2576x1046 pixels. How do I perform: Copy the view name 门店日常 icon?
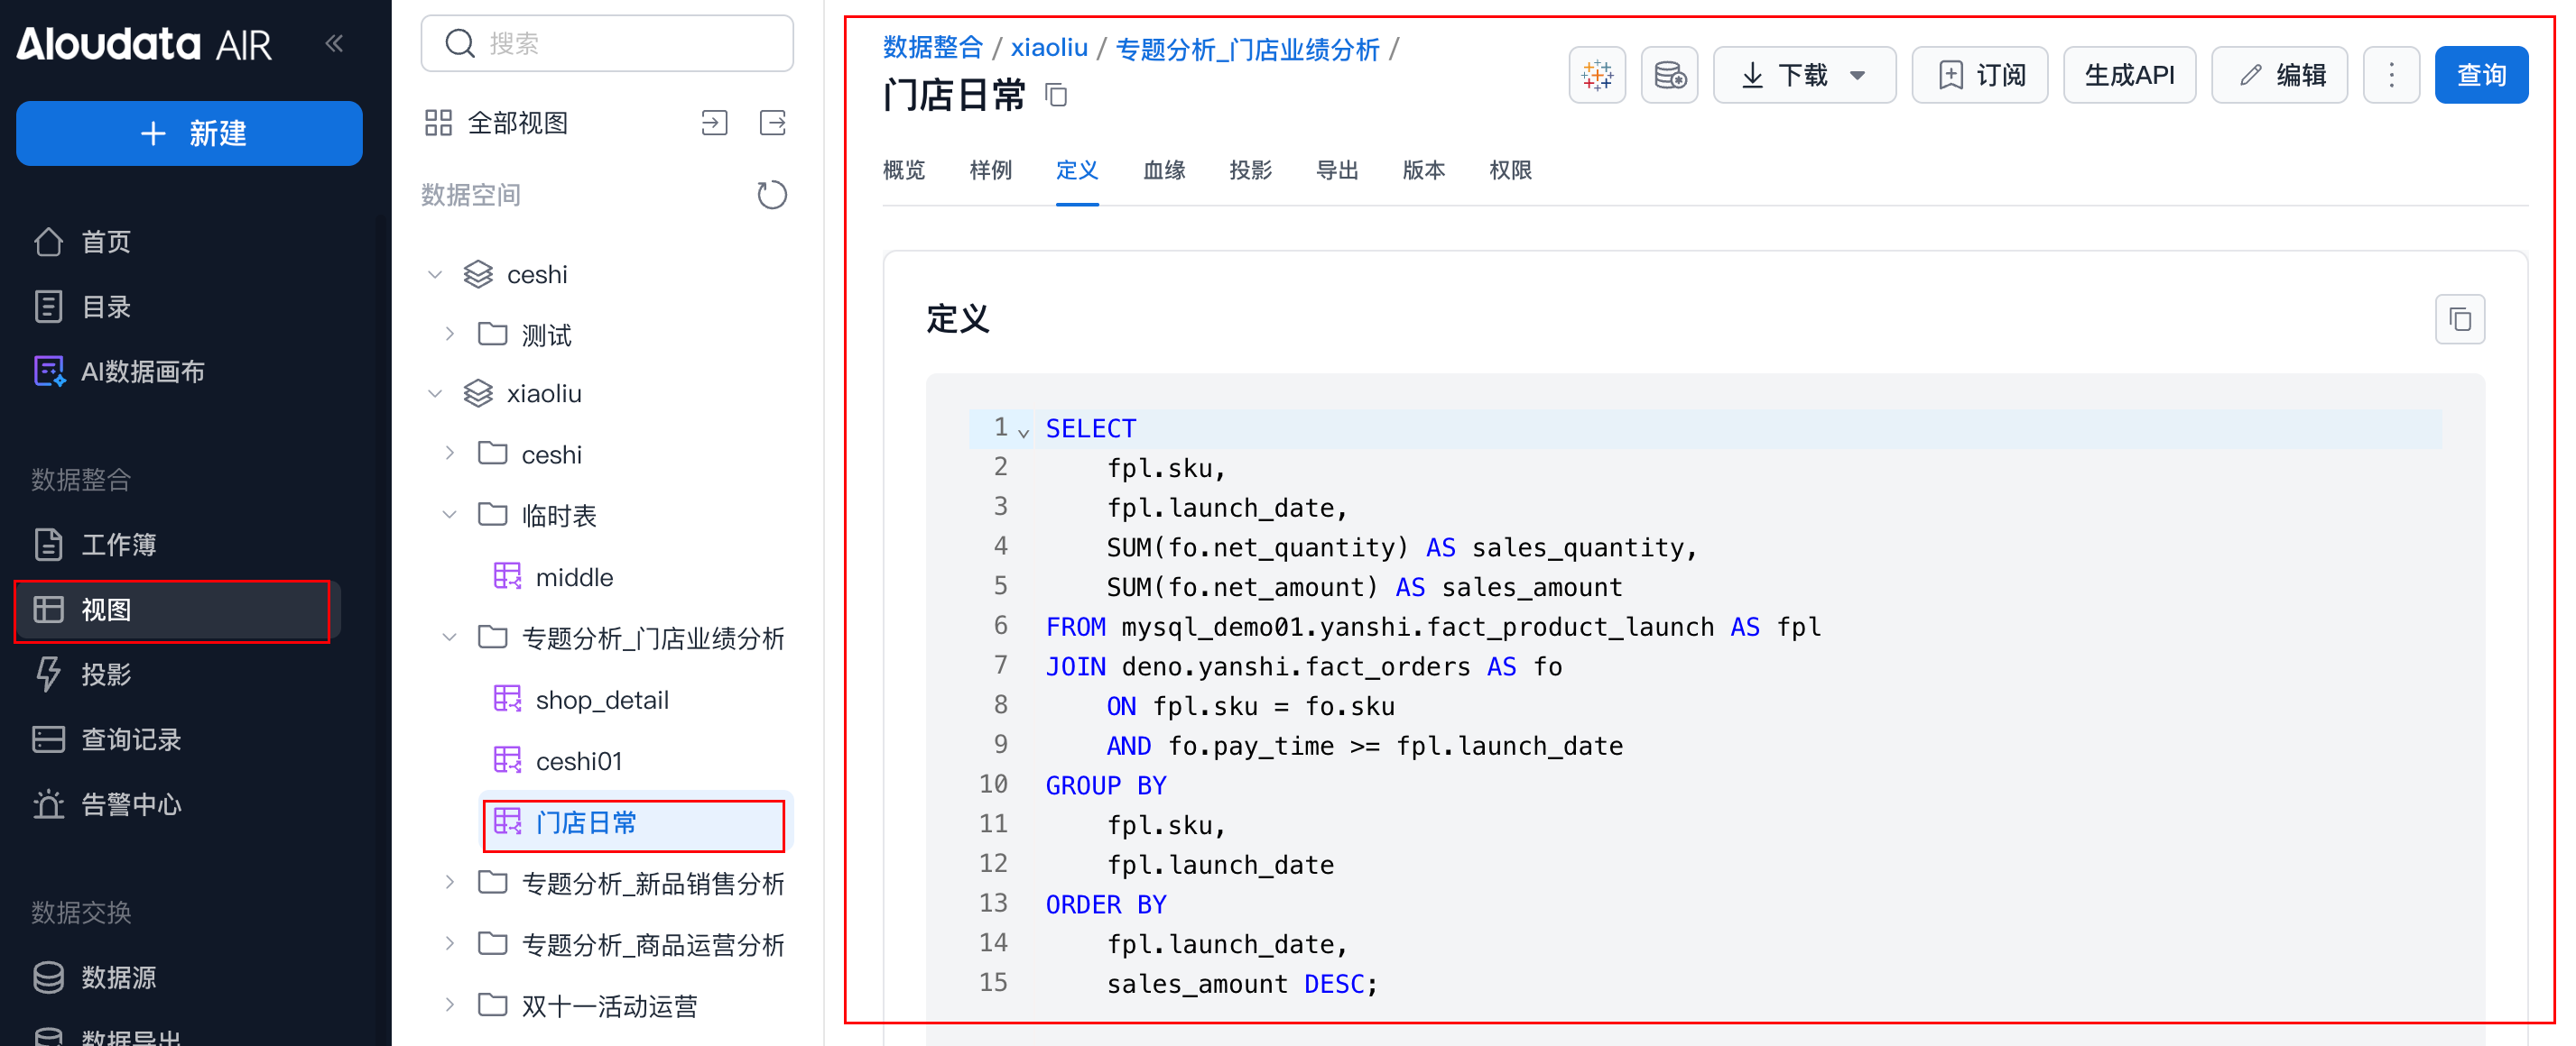1056,95
